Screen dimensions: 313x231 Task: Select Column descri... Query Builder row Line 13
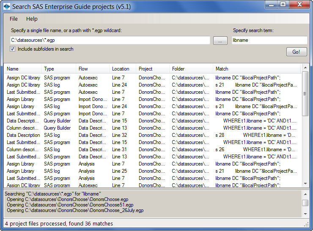click(x=153, y=128)
